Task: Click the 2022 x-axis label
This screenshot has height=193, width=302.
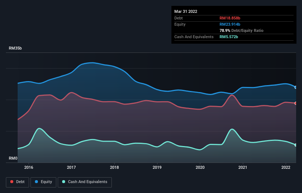Action: 286,167
